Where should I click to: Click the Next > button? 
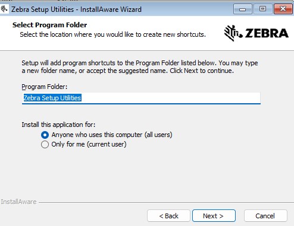click(x=214, y=216)
